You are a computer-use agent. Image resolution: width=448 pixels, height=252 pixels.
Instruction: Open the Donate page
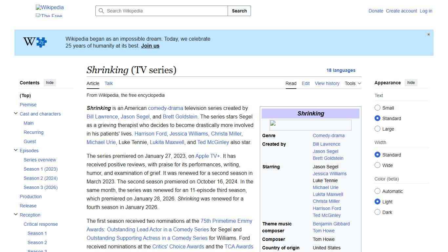coord(376,11)
